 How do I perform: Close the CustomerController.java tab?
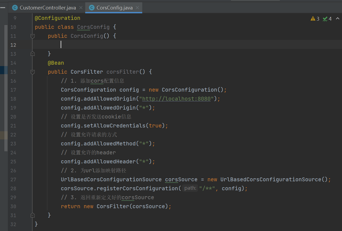81,8
